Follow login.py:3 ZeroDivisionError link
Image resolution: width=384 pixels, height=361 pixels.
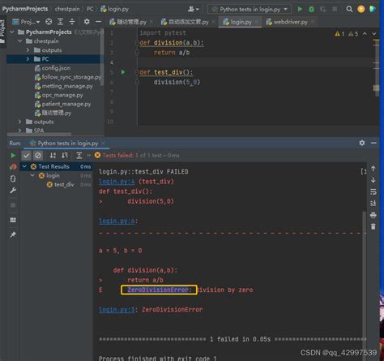point(117,310)
